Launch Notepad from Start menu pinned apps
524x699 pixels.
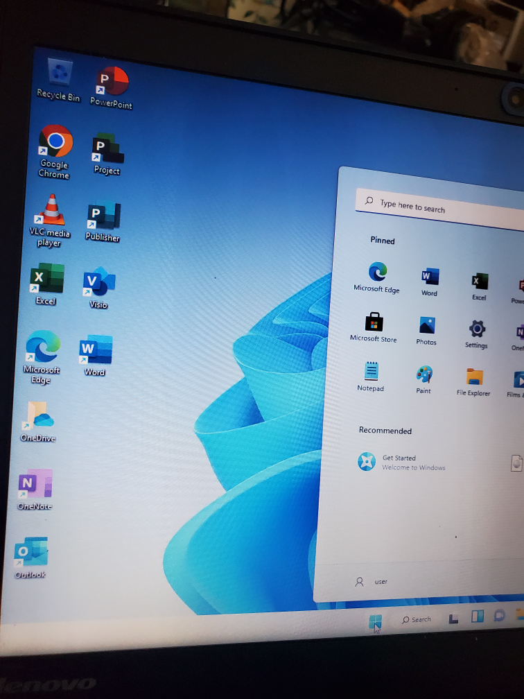[x=371, y=372]
